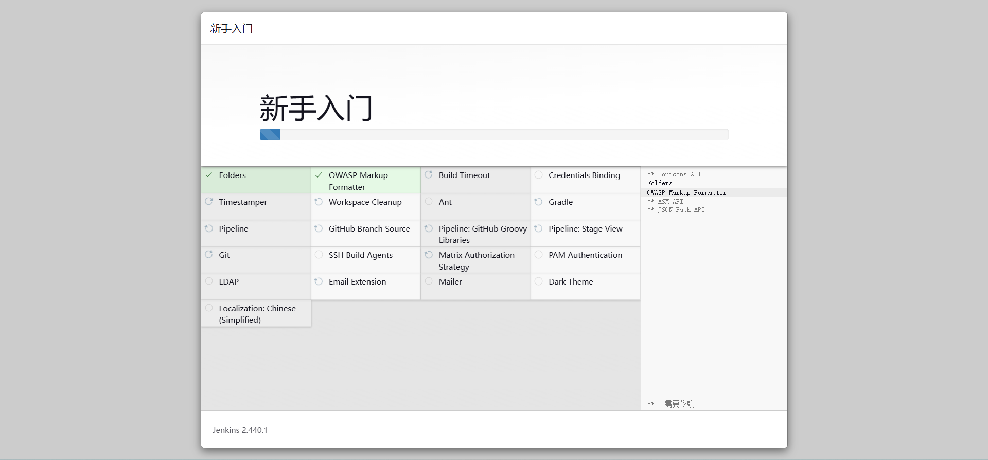Viewport: 988px width, 460px height.
Task: Click the OWASP Markup Formatter checkmark icon
Action: [x=319, y=175]
